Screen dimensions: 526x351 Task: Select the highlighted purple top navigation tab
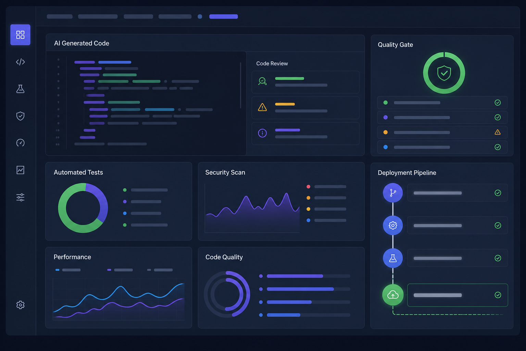(x=223, y=16)
